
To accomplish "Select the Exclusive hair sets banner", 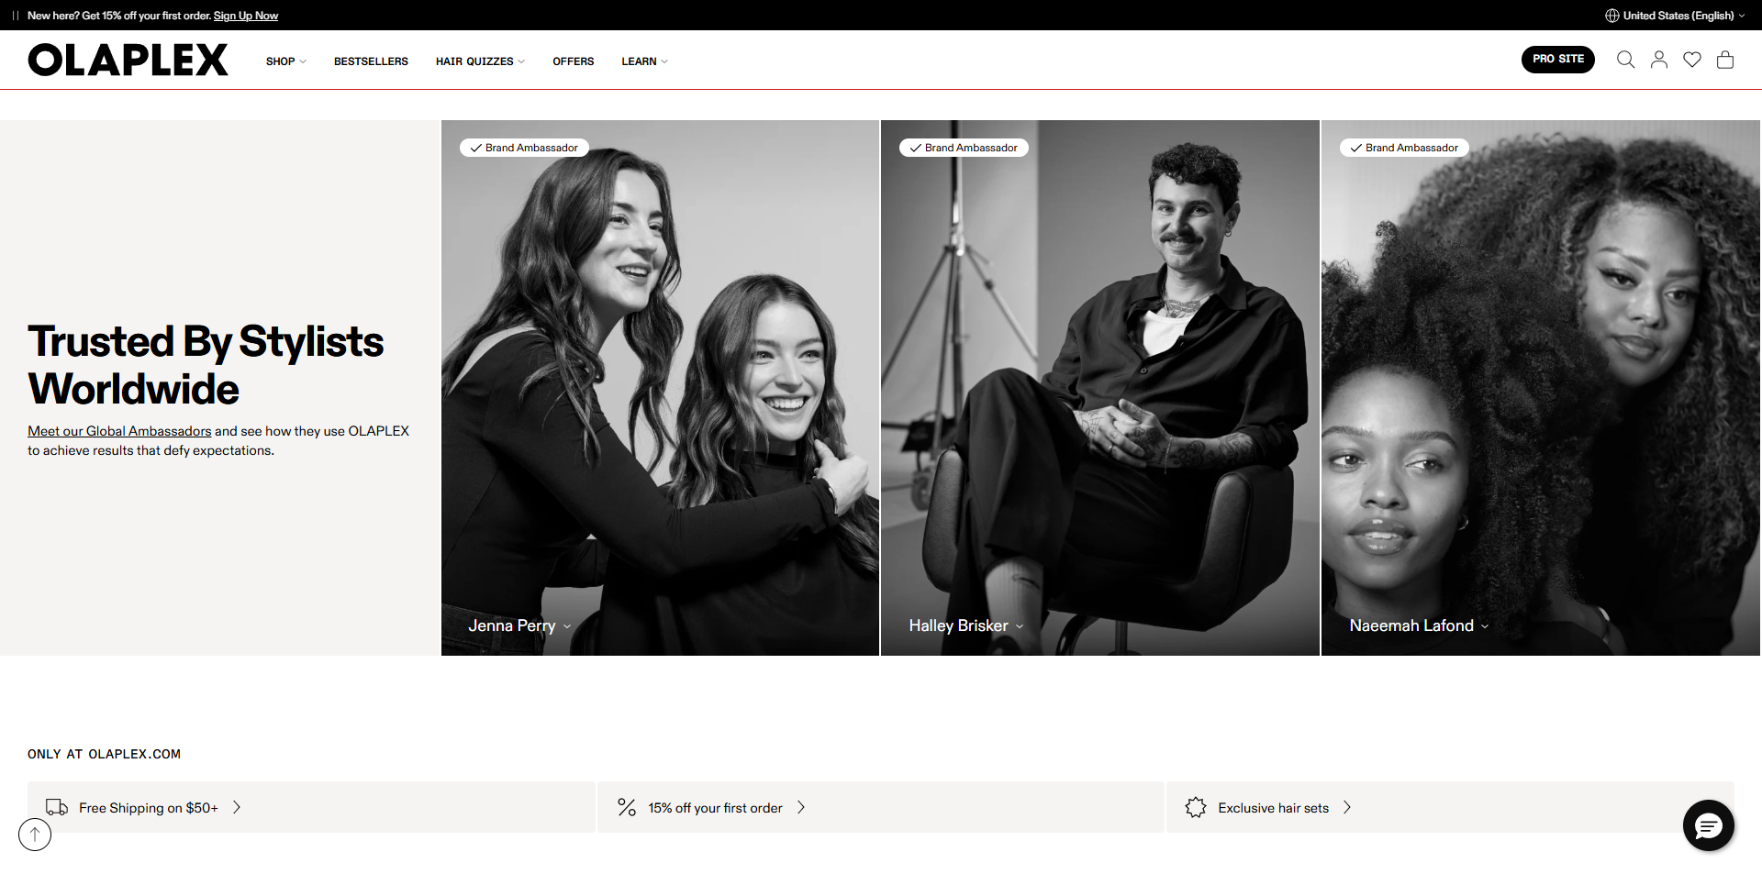I will point(1450,807).
